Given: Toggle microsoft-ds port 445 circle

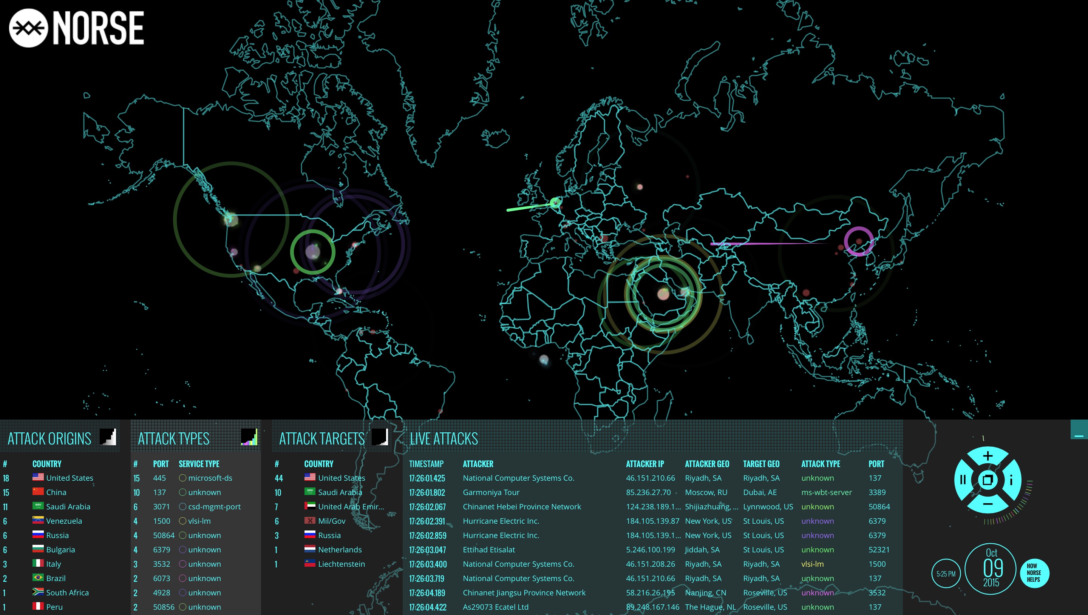Looking at the screenshot, I should (x=183, y=478).
